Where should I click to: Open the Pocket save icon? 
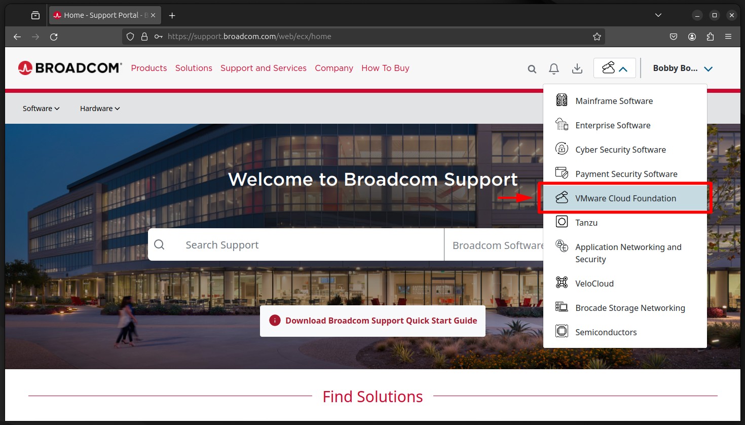click(674, 37)
